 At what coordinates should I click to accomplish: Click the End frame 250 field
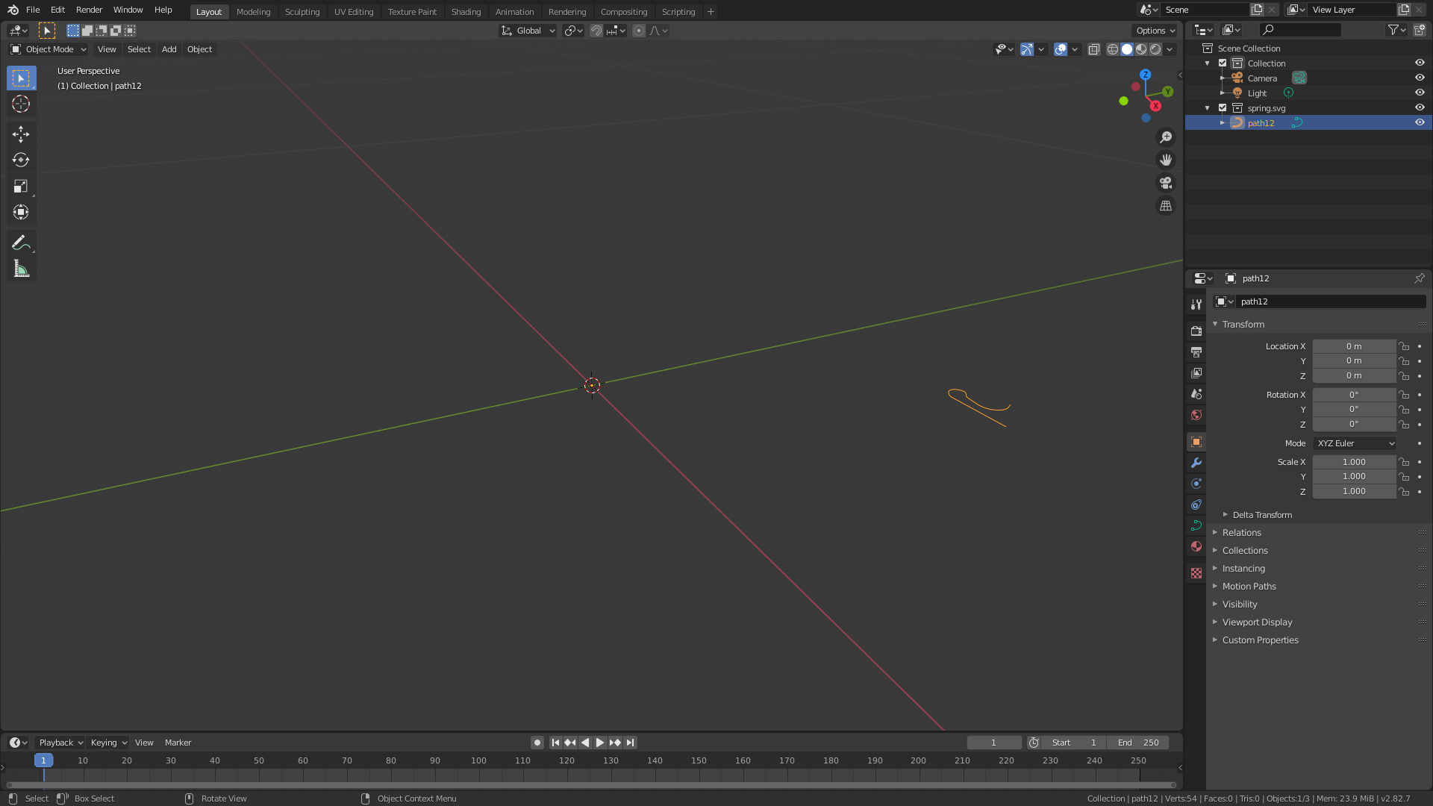pos(1138,743)
